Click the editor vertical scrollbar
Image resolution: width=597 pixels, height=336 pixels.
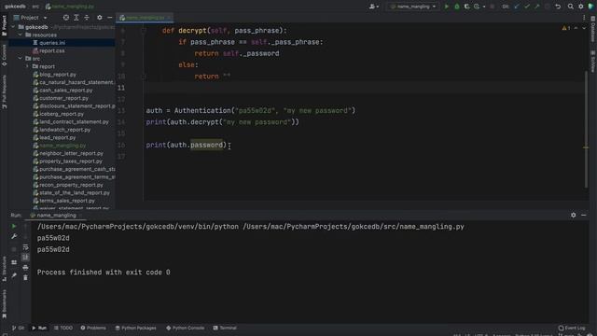pos(586,130)
